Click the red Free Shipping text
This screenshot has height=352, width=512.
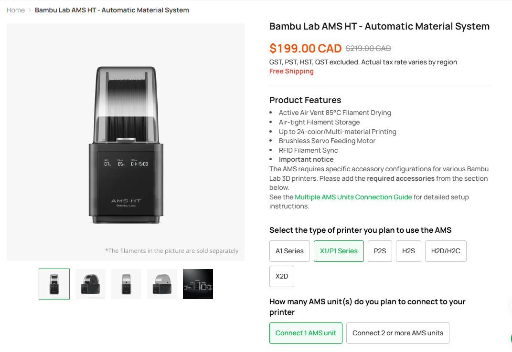click(x=291, y=71)
